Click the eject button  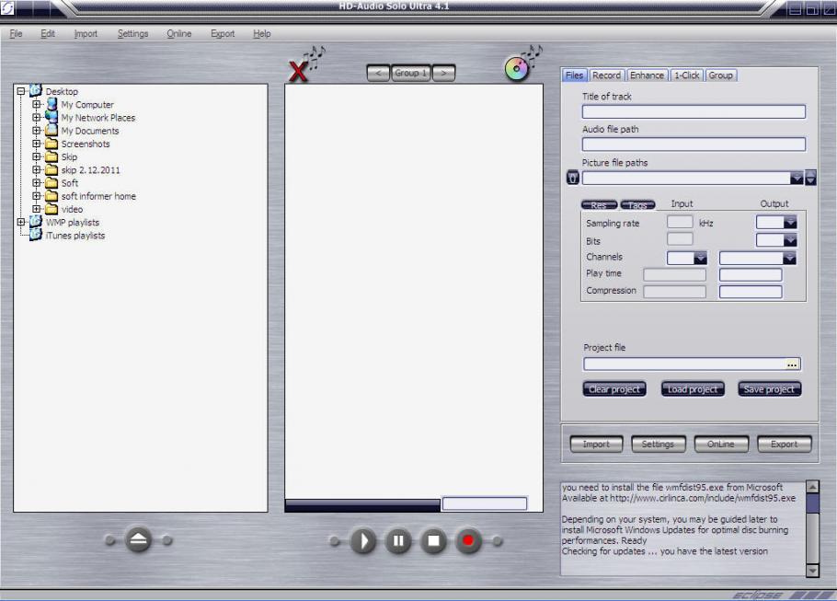click(x=138, y=539)
